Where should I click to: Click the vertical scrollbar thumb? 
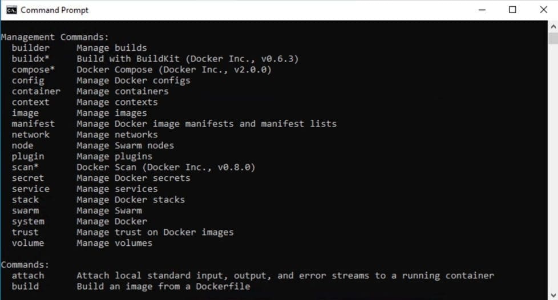(553, 38)
